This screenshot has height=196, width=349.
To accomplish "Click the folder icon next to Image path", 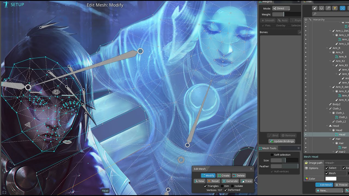I will pyautogui.click(x=306, y=163).
